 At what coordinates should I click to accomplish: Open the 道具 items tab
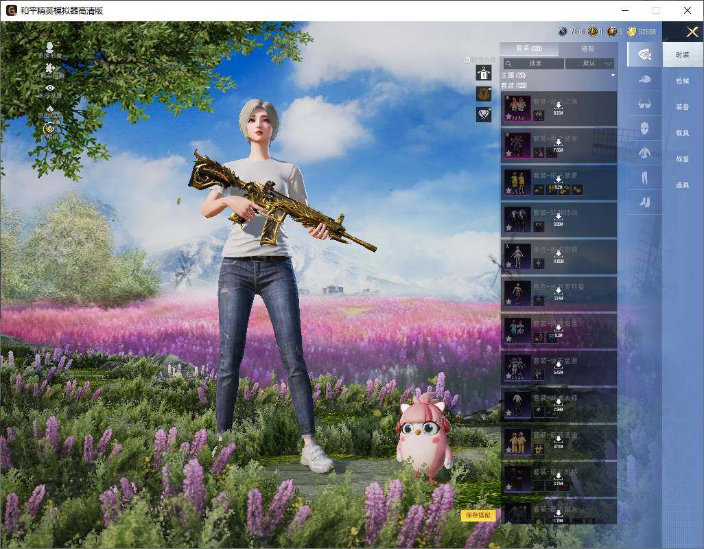click(683, 185)
